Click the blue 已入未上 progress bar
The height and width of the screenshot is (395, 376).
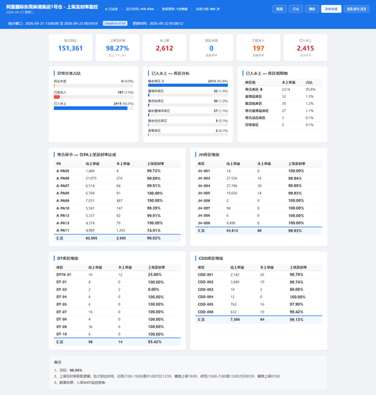click(90, 108)
